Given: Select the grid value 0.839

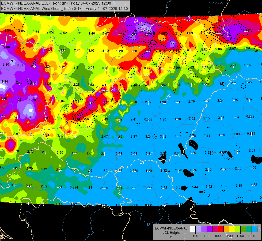Looking at the screenshot, I should pos(120,34).
